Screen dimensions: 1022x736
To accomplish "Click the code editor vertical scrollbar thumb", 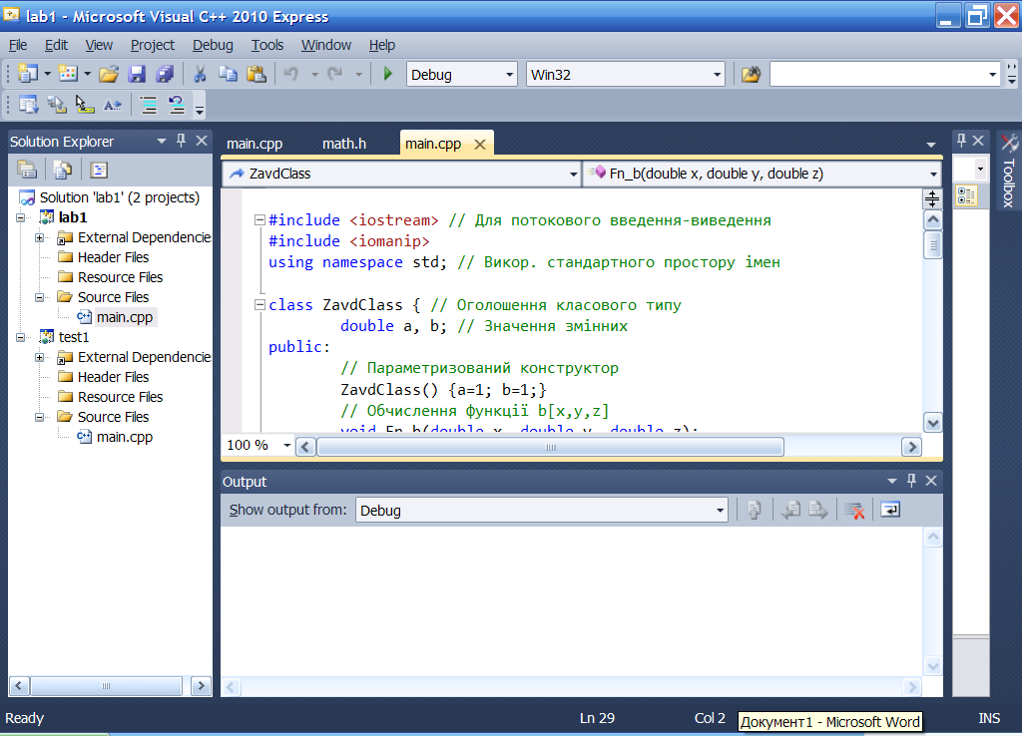I will 933,245.
